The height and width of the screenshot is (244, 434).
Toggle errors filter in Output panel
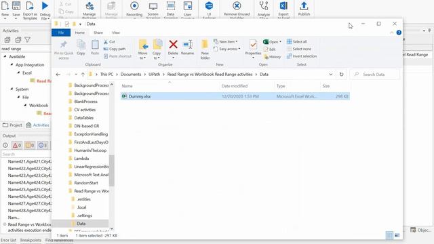pyautogui.click(x=17, y=145)
